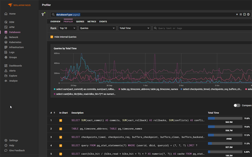The height and width of the screenshot is (157, 252).
Task: Open the SELECT query FROM pg_stat_statements query
Action: (134, 146)
